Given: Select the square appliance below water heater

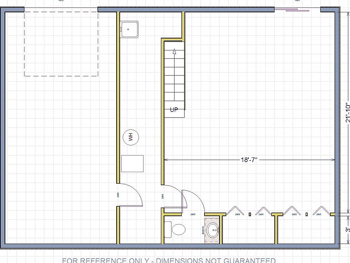Looking at the screenshot, I should pyautogui.click(x=132, y=164).
